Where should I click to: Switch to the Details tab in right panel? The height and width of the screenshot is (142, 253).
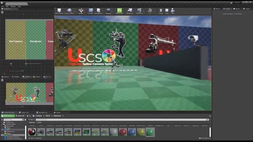click(227, 9)
